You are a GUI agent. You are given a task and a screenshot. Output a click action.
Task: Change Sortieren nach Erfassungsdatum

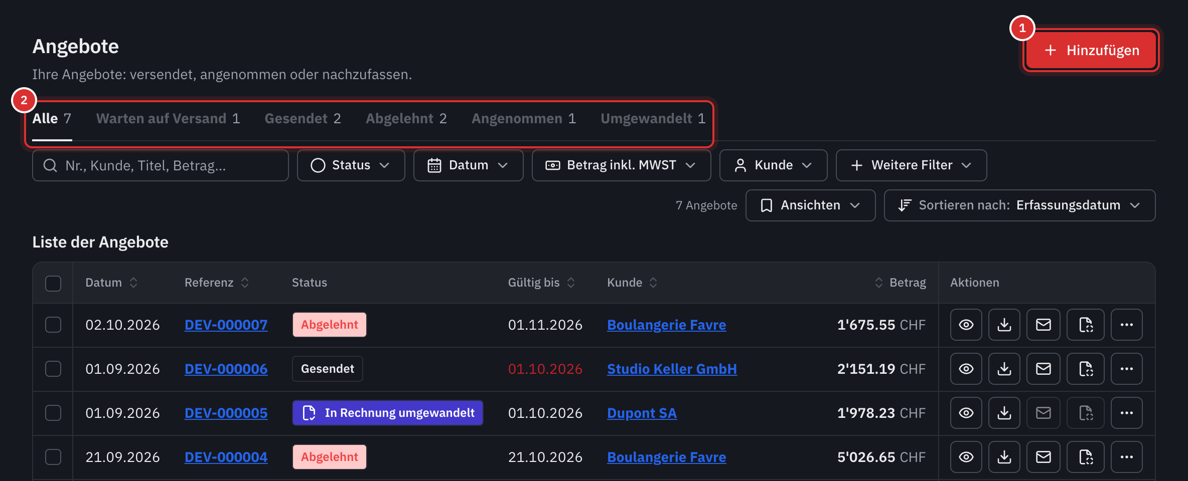pyautogui.click(x=1019, y=205)
